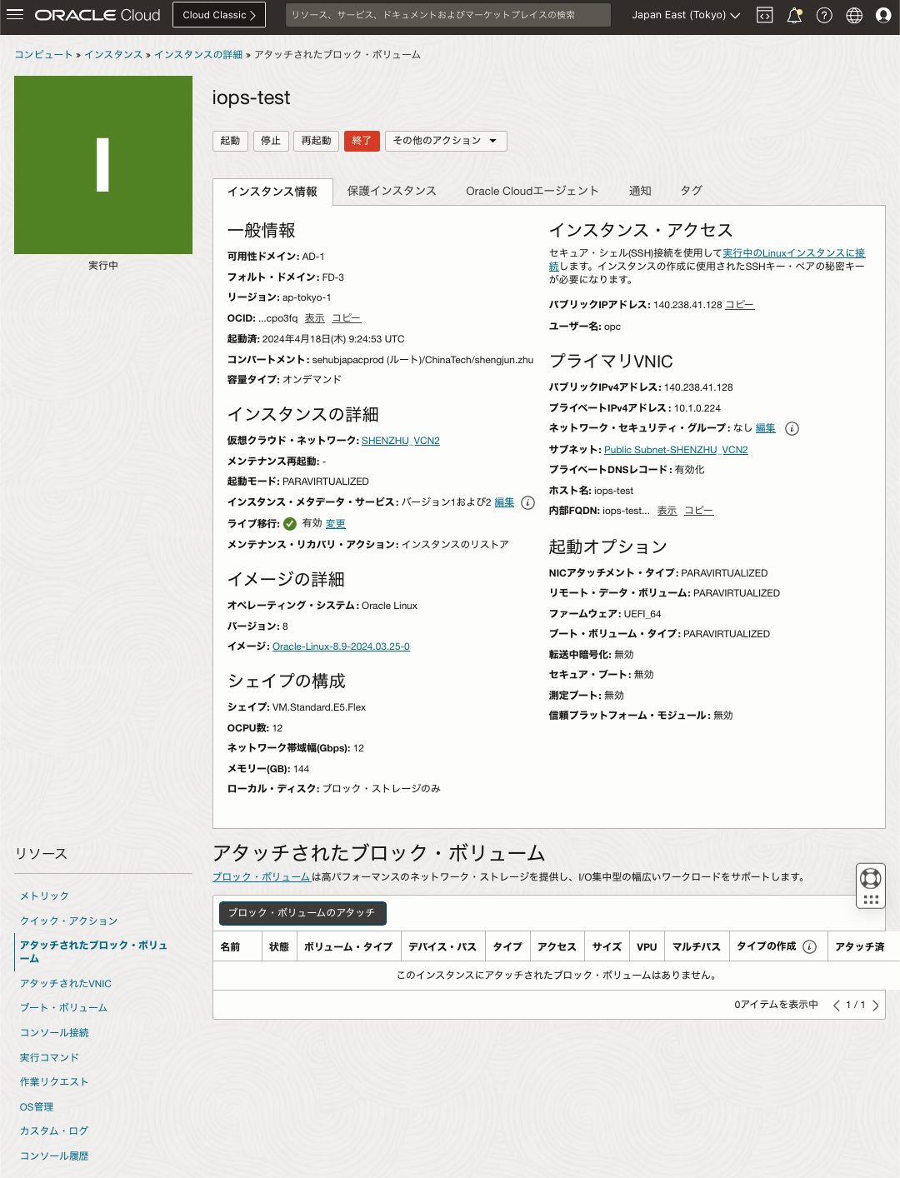Click the info icon next to タイプの作成 column
The width and height of the screenshot is (900, 1178).
[808, 946]
